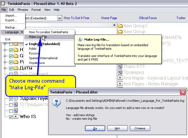Image resolution: width=188 pixels, height=138 pixels.
Task: Select Проверка phrase
Action: pos(134,72)
